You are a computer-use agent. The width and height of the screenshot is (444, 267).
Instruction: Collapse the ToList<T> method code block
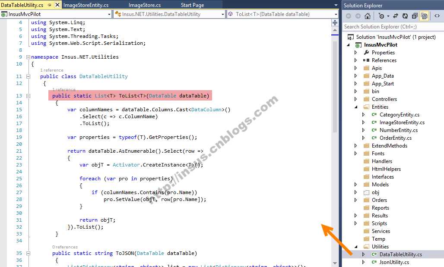(28, 96)
